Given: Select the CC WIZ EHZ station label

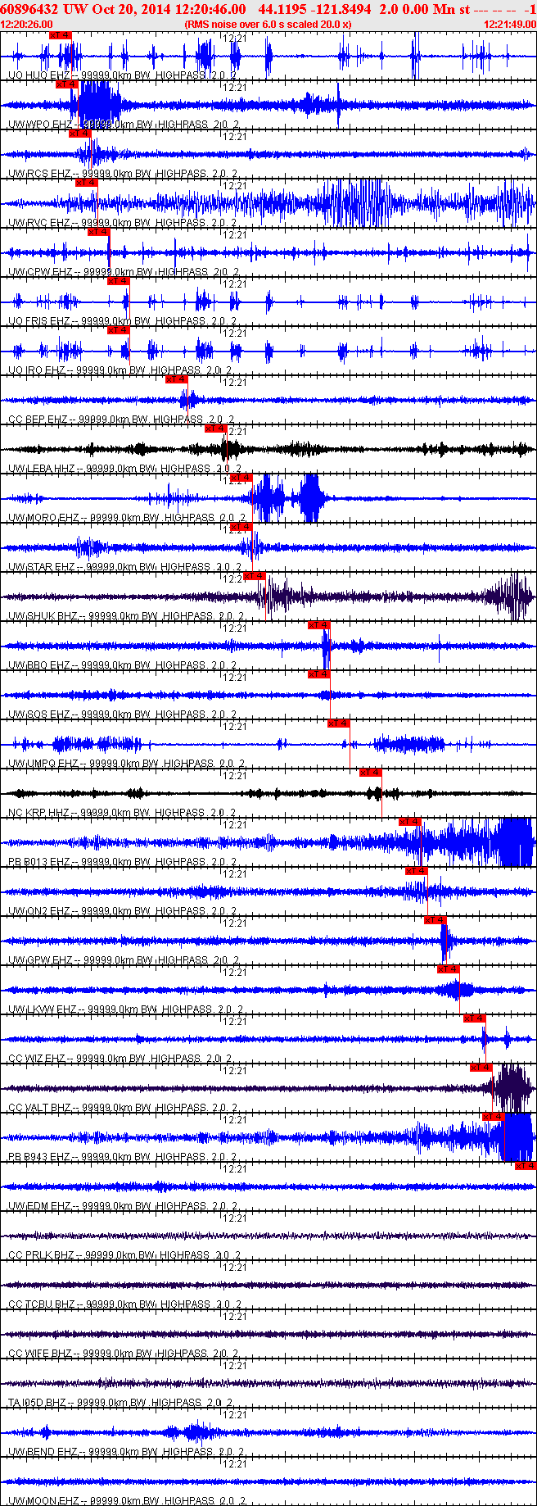Looking at the screenshot, I should coord(37,1059).
